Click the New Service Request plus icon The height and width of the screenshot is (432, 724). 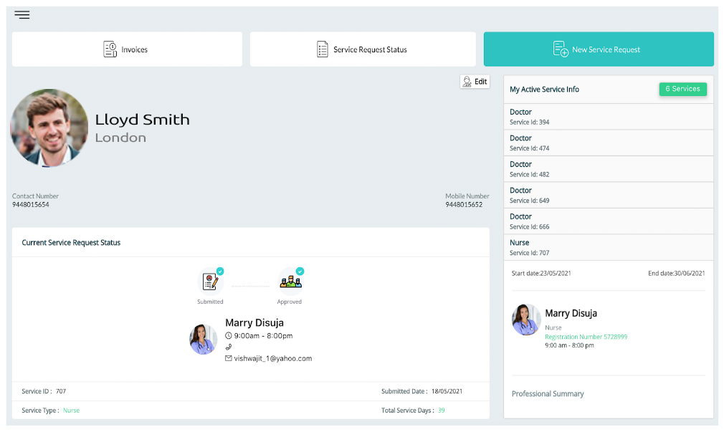point(561,49)
